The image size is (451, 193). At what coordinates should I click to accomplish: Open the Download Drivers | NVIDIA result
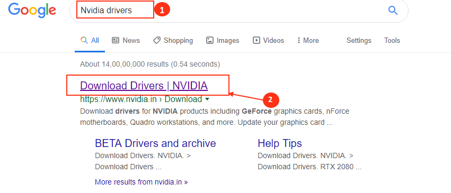pos(144,86)
